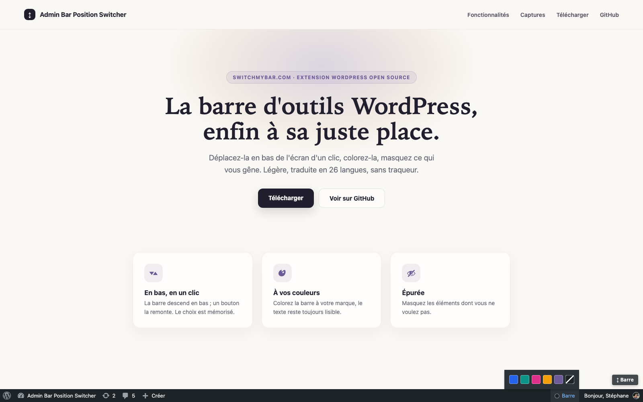
Task: Open the Bonjour, Stéphane account menu
Action: point(612,396)
